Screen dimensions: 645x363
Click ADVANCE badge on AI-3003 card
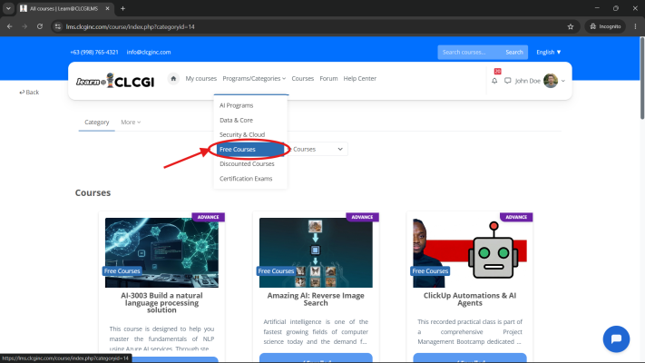tap(208, 217)
